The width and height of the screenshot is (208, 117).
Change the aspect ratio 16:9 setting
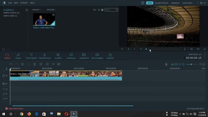click(195, 54)
